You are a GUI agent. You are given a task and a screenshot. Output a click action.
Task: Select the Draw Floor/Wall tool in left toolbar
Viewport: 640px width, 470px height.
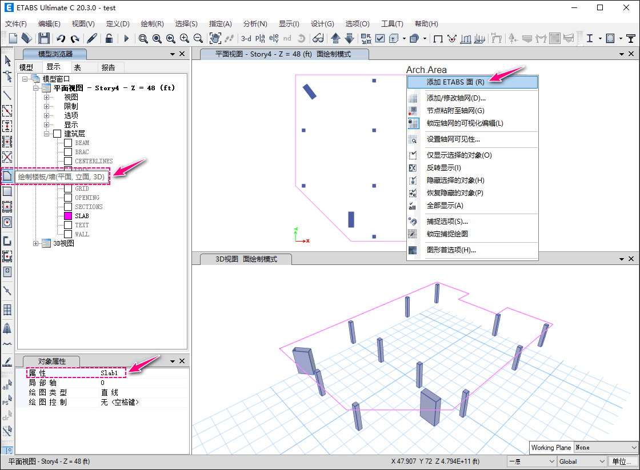click(x=7, y=176)
